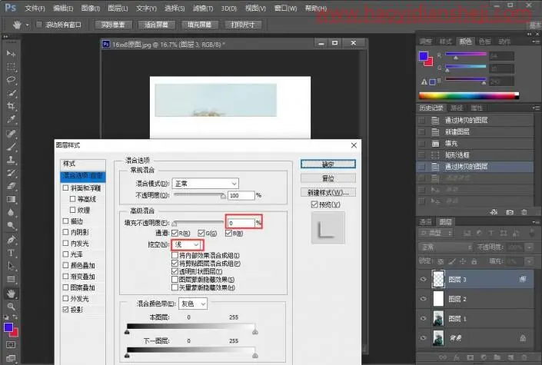Hide layer 图层 1 with eye icon
The image size is (542, 365).
pos(423,318)
